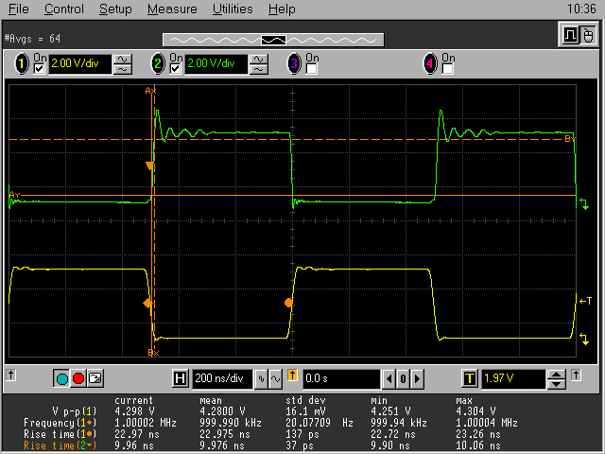Reset horizontal delay with the 0 button
The width and height of the screenshot is (605, 454).
pos(403,379)
